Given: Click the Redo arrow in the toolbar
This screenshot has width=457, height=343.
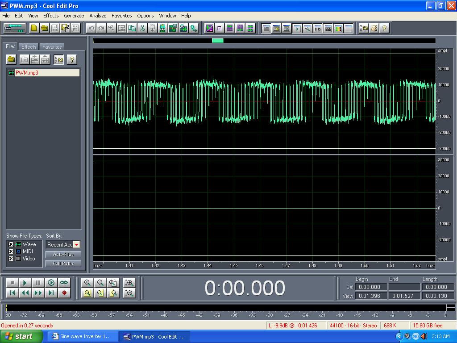Looking at the screenshot, I should pyautogui.click(x=101, y=28).
